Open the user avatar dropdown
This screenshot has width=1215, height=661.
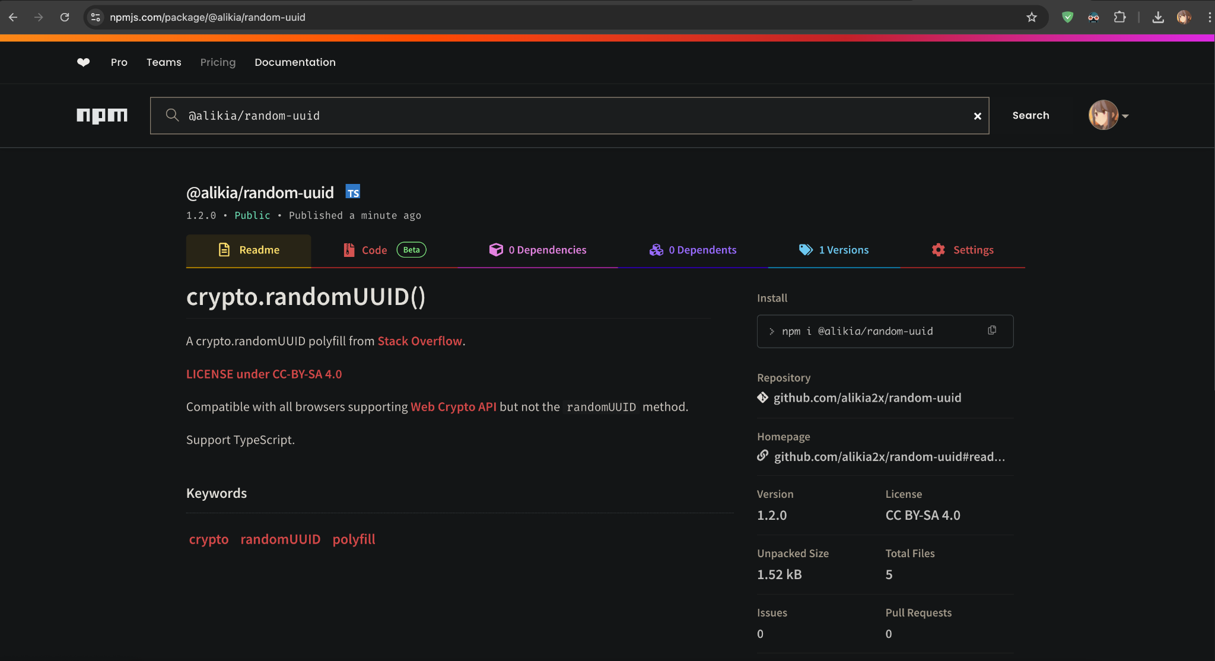pyautogui.click(x=1105, y=115)
